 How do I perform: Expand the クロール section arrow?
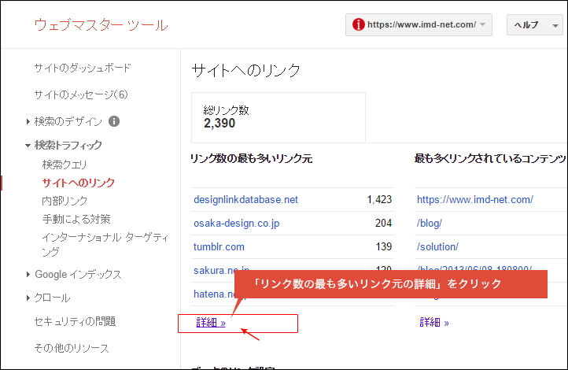(x=28, y=298)
